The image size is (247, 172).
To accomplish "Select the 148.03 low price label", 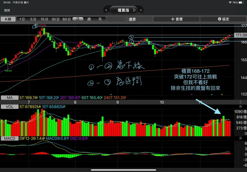I will point(8,71).
